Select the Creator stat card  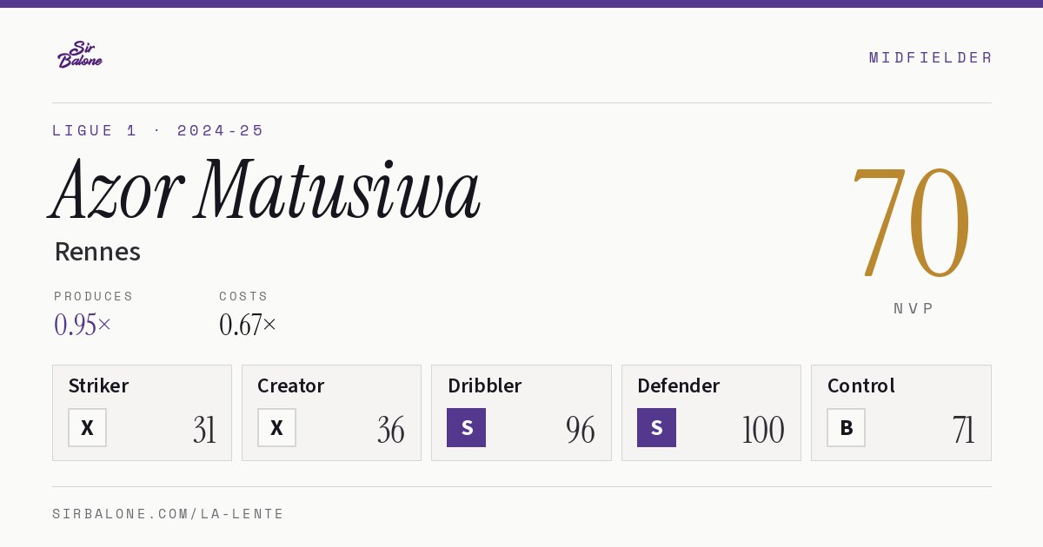(331, 412)
